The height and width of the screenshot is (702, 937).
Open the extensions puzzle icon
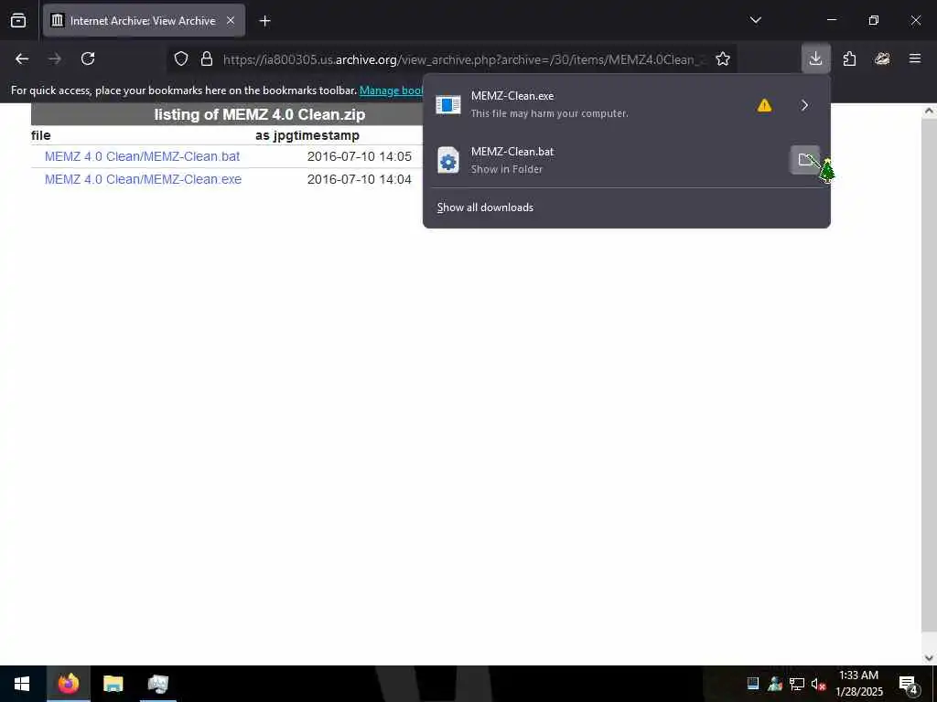point(849,58)
